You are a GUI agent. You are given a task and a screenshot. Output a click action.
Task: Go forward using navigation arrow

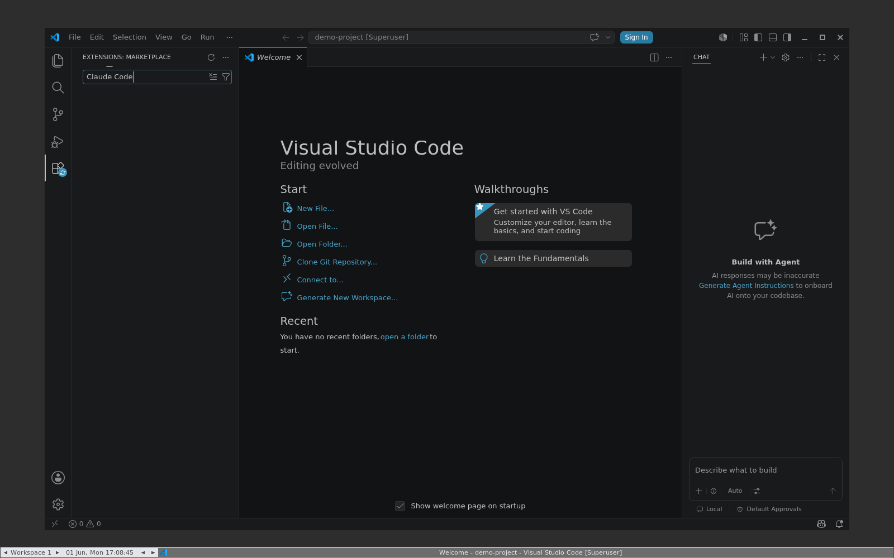(300, 37)
